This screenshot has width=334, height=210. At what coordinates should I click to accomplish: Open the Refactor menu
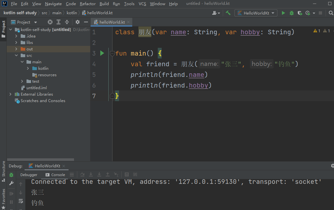coord(88,4)
